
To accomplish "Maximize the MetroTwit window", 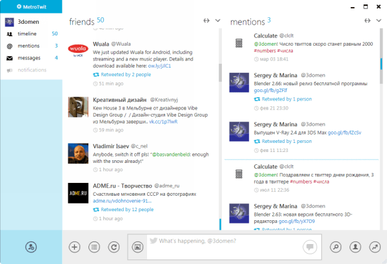I will coord(366,6).
